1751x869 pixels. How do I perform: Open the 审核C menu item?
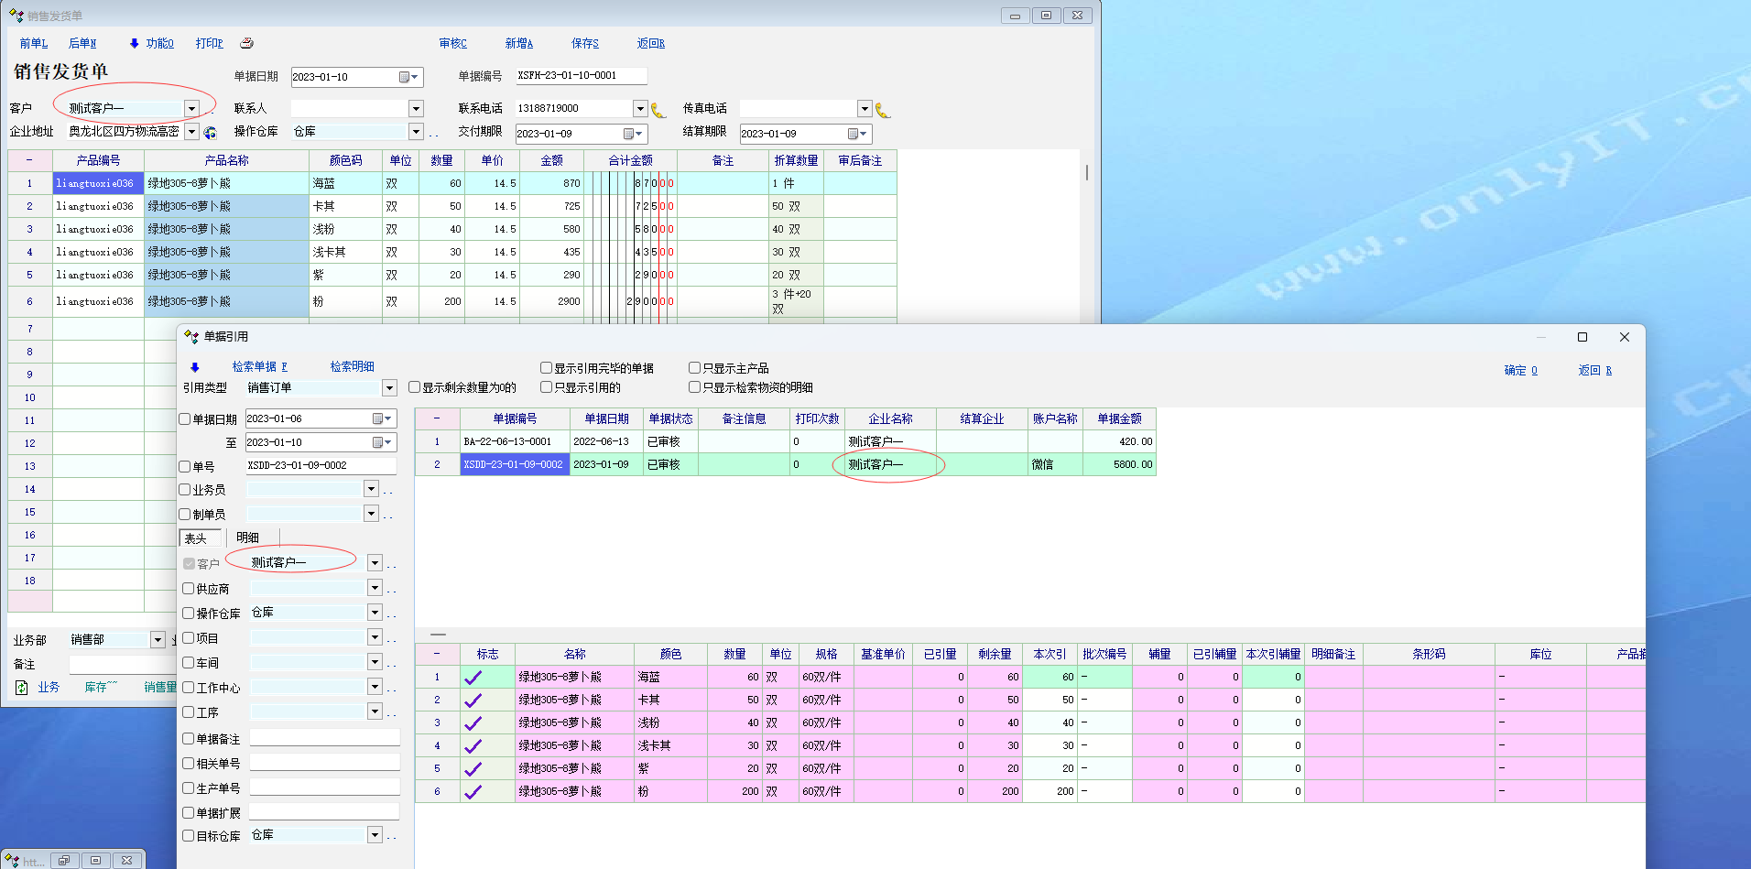(452, 43)
